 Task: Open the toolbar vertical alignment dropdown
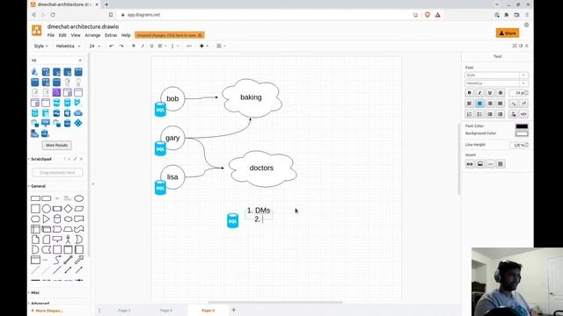174,46
